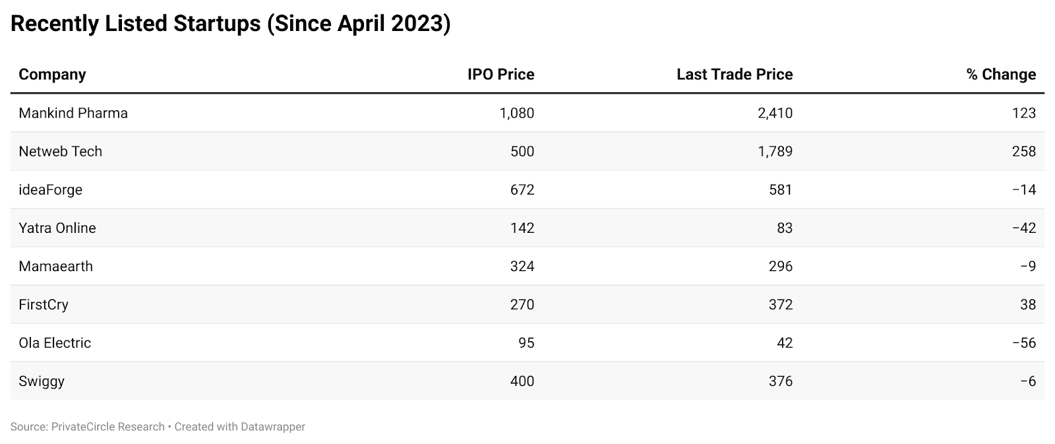Open the Created with Datawrapper link
This screenshot has height=444, width=1055.
(240, 427)
